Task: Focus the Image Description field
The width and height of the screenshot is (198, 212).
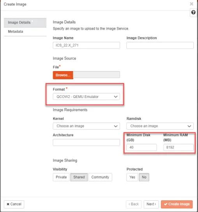Action: coord(160,45)
